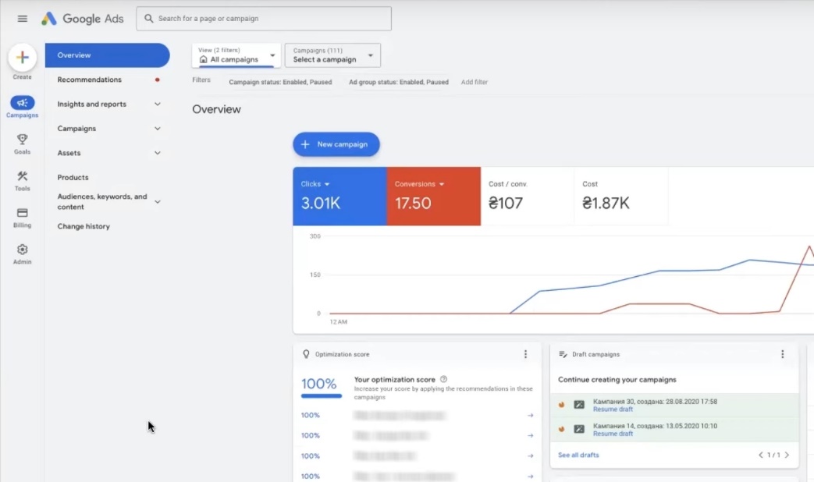Open the See all drafts link

[578, 455]
